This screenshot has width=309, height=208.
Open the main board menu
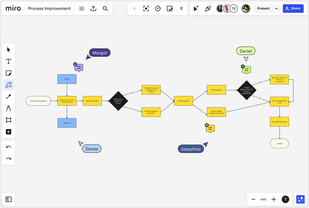pos(81,8)
